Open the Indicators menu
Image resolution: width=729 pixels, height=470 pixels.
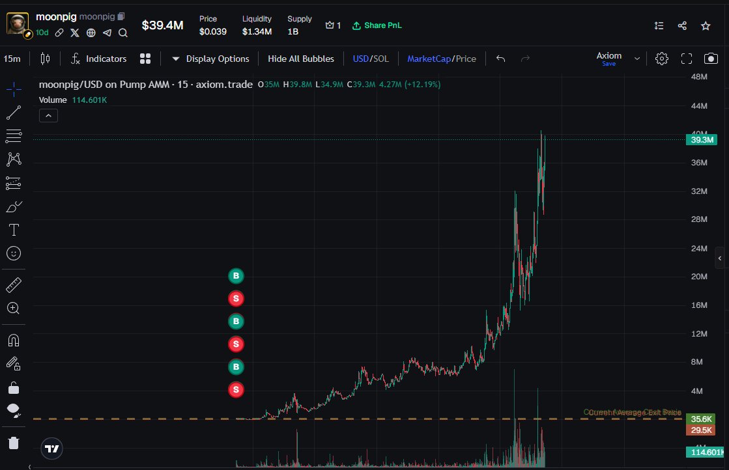coord(98,59)
